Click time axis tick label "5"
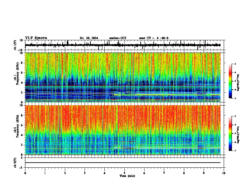 [124, 173]
